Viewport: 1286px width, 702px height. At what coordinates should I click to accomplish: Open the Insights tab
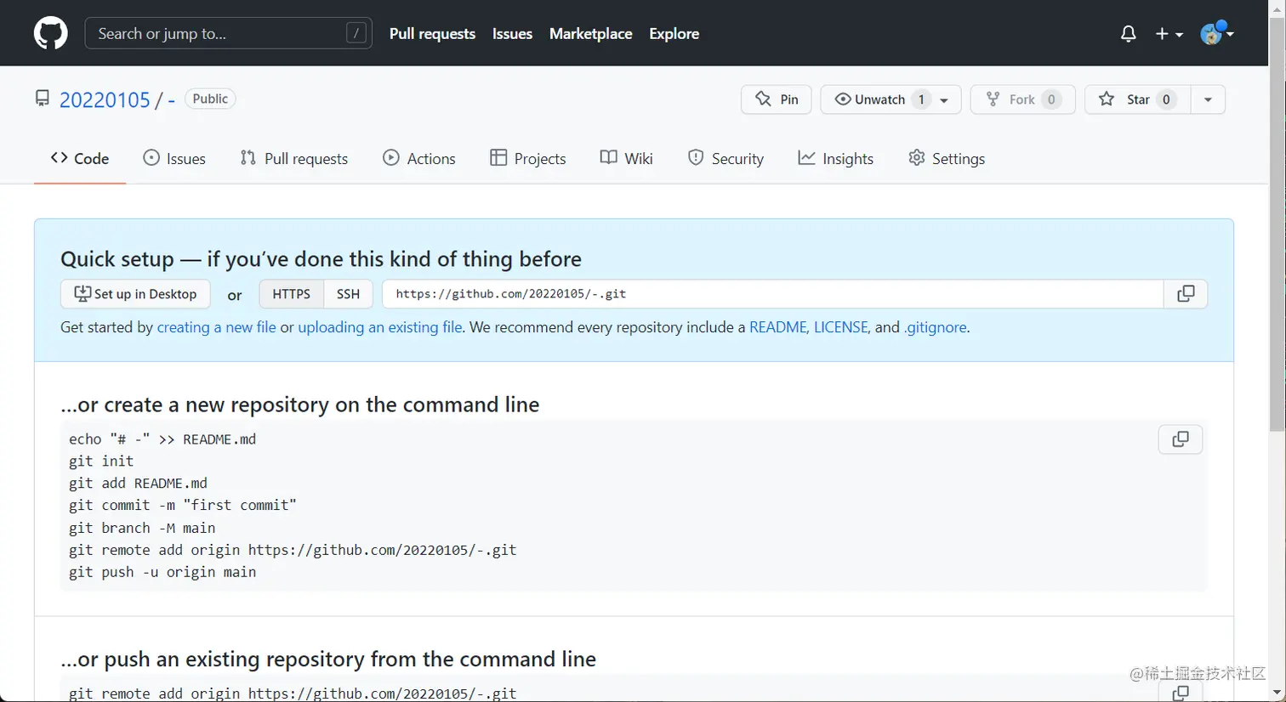pos(836,159)
